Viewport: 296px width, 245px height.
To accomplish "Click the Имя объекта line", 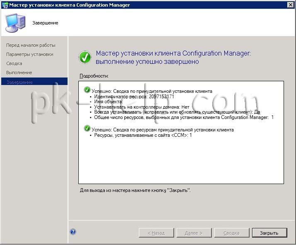I will coord(109,102).
